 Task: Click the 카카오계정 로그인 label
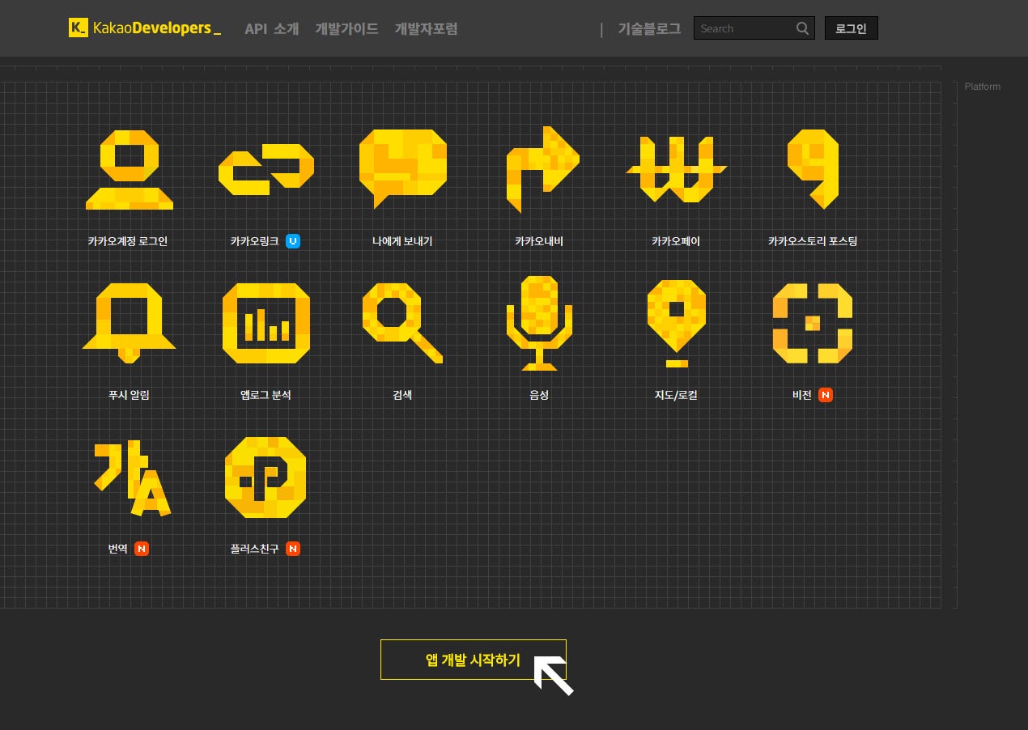[128, 241]
